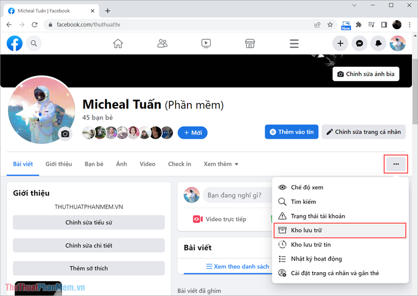Viewport: 418px width, 296px height.
Task: Click the Facebook logo icon
Action: click(x=14, y=43)
